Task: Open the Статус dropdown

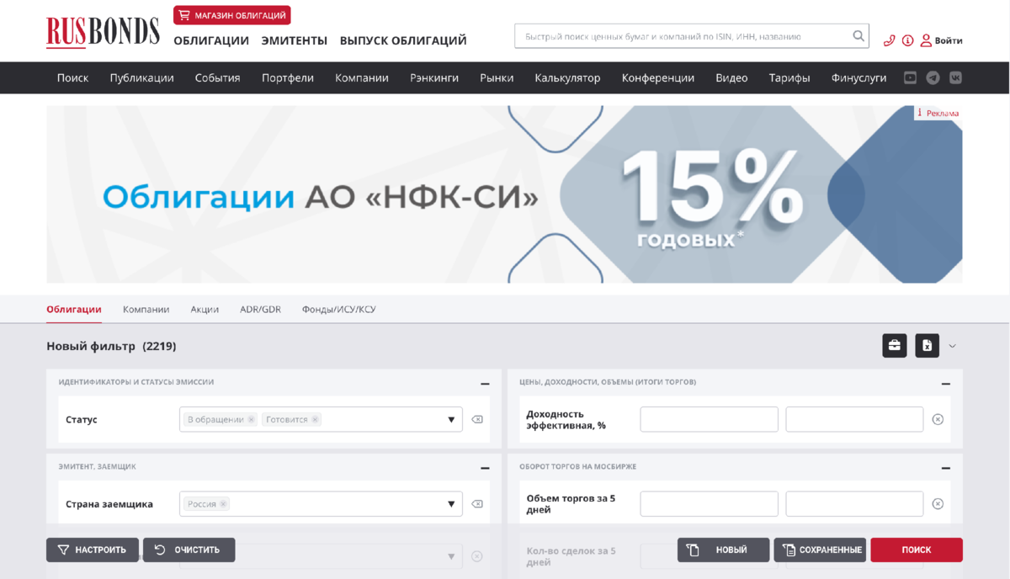Action: tap(451, 419)
